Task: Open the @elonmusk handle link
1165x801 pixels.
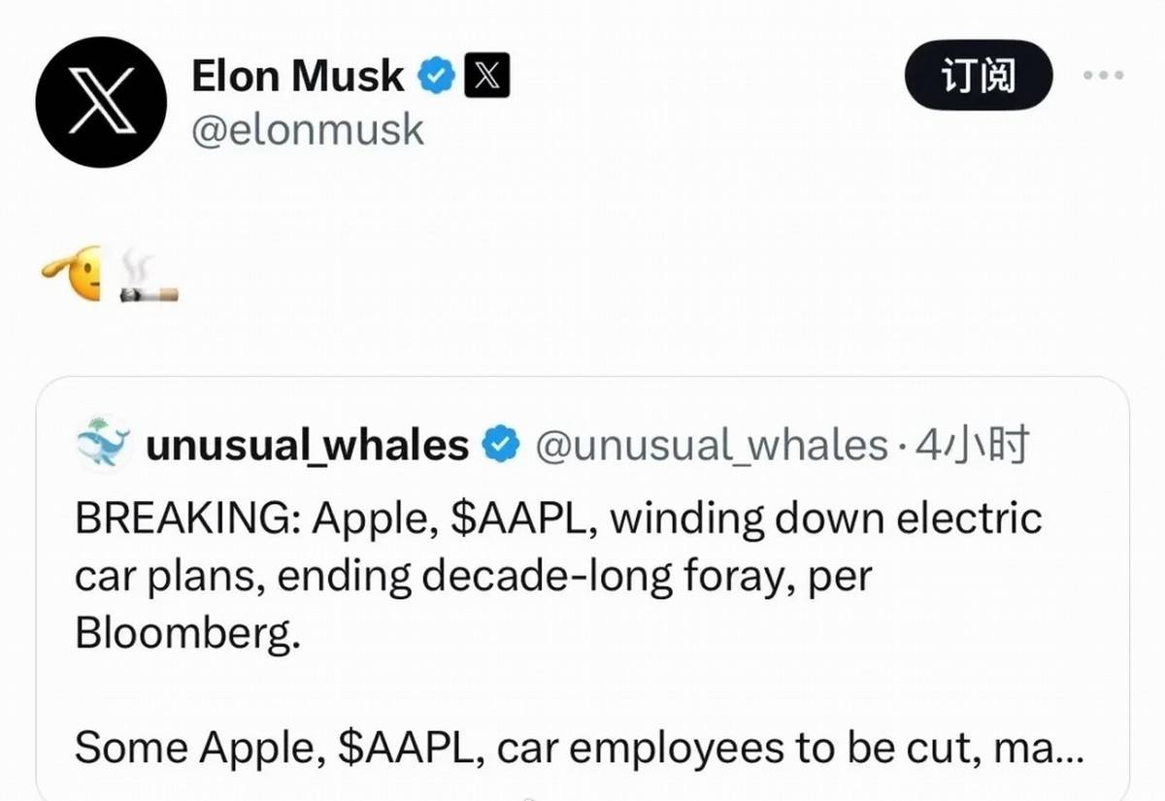Action: (x=308, y=129)
